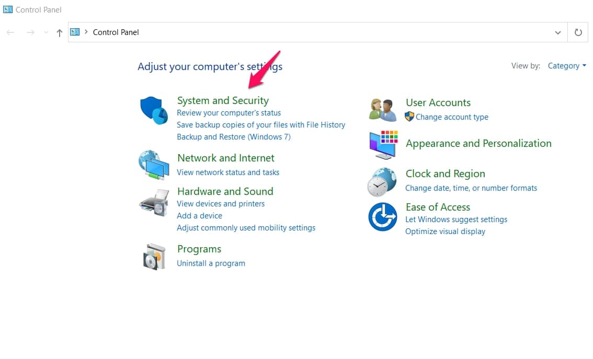Open the User Accounts category
This screenshot has height=359, width=593.
coord(438,103)
